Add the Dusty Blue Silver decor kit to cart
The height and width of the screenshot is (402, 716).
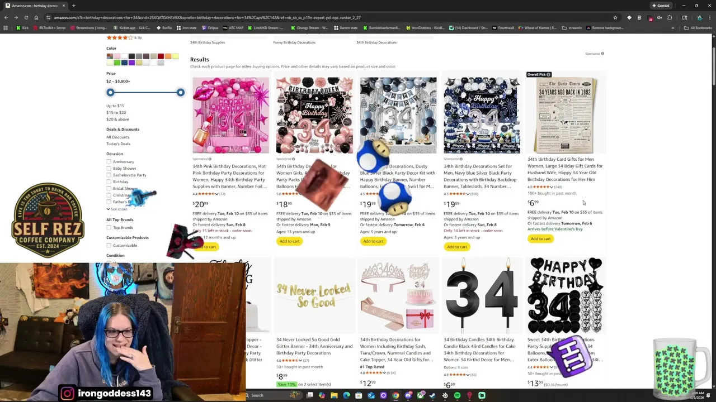click(x=373, y=241)
